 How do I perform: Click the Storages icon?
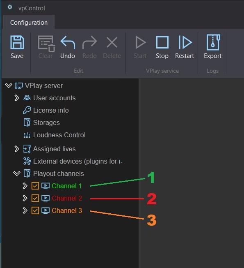27,122
